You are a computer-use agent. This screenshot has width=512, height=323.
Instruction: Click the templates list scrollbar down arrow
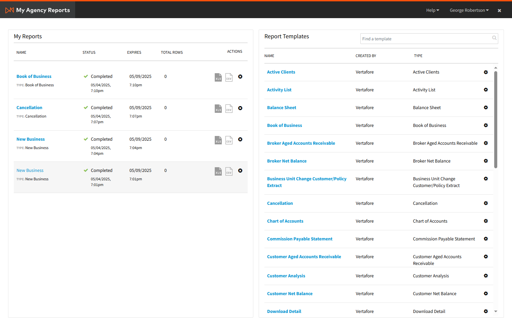496,312
